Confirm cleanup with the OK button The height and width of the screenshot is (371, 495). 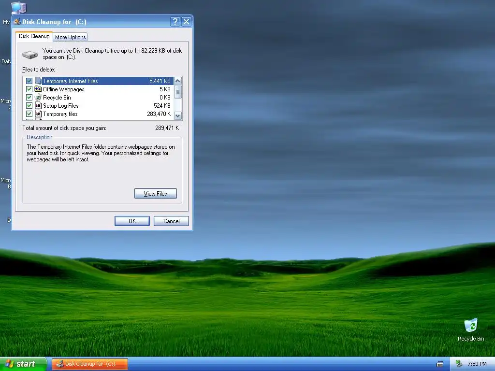132,221
